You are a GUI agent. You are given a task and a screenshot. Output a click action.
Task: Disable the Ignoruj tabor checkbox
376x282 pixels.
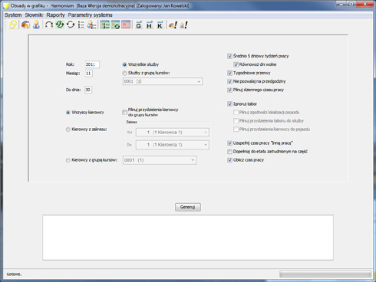(229, 104)
